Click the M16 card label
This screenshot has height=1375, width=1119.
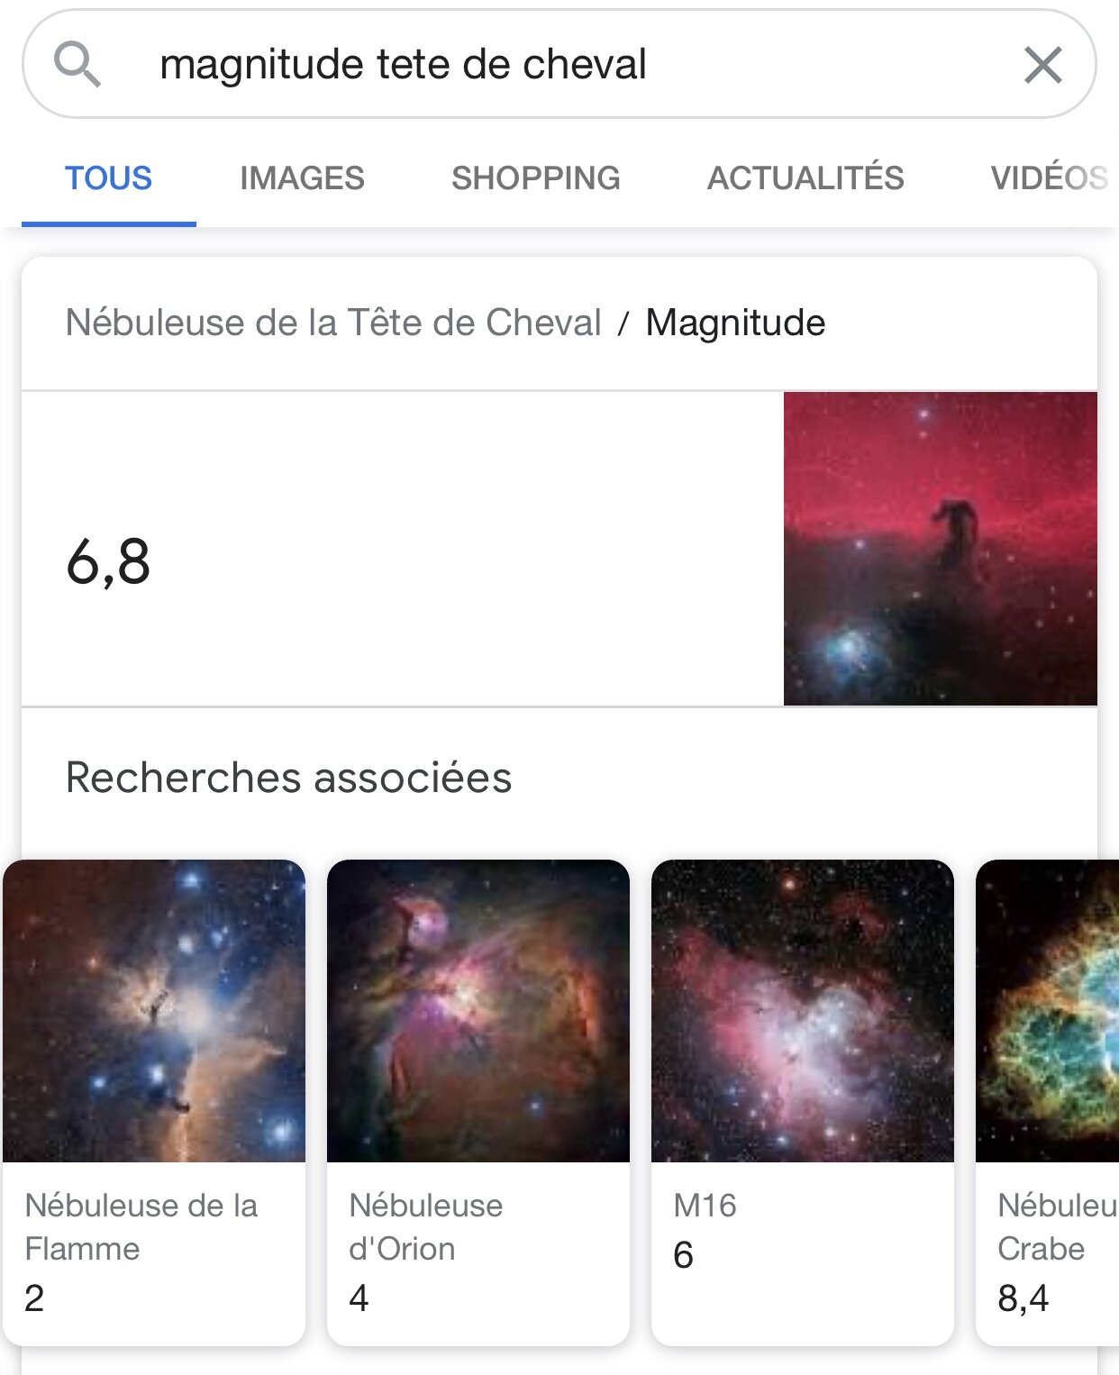pyautogui.click(x=705, y=1206)
